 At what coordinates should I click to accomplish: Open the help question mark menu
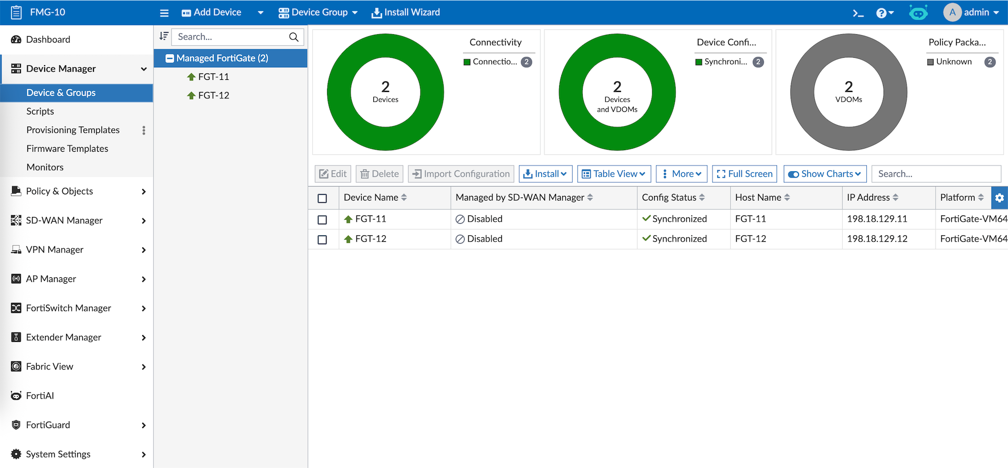(884, 13)
